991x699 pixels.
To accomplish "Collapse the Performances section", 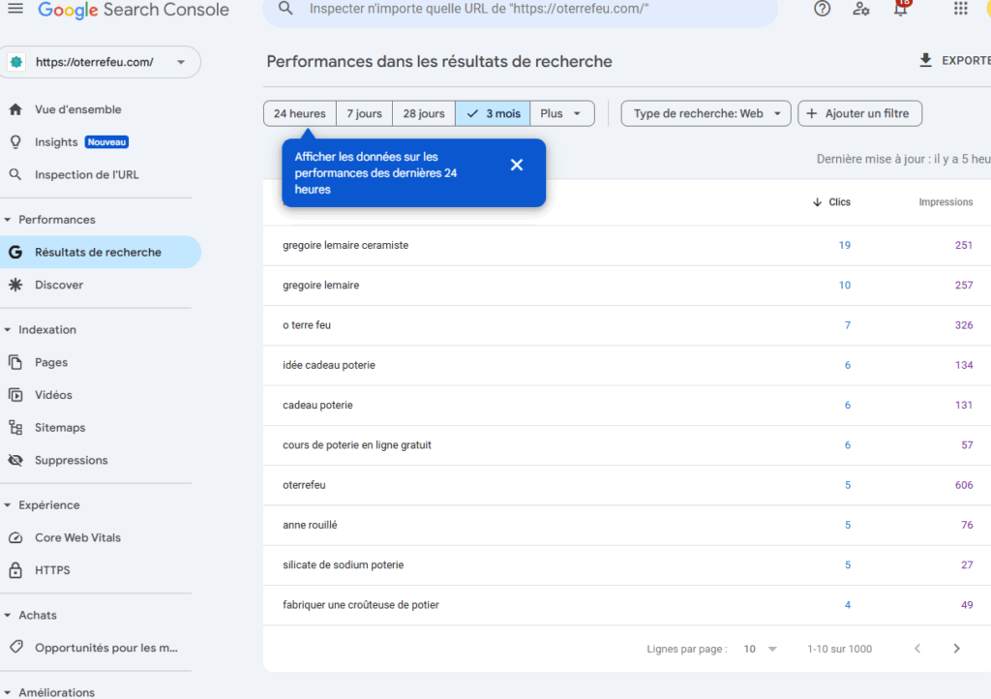I will (8, 220).
